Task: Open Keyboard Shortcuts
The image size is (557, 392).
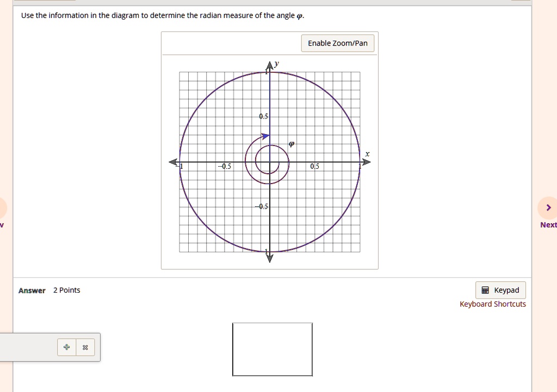Action: coord(492,304)
